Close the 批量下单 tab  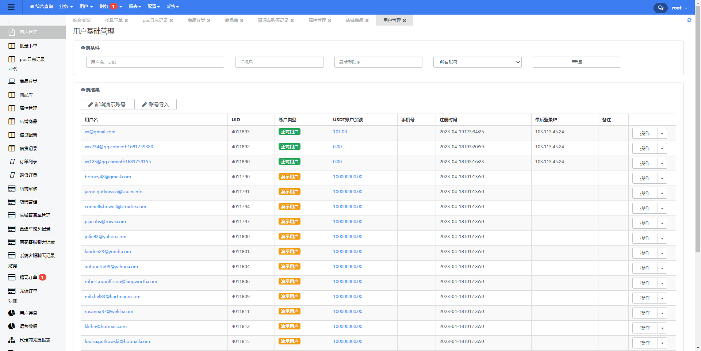pyautogui.click(x=126, y=20)
